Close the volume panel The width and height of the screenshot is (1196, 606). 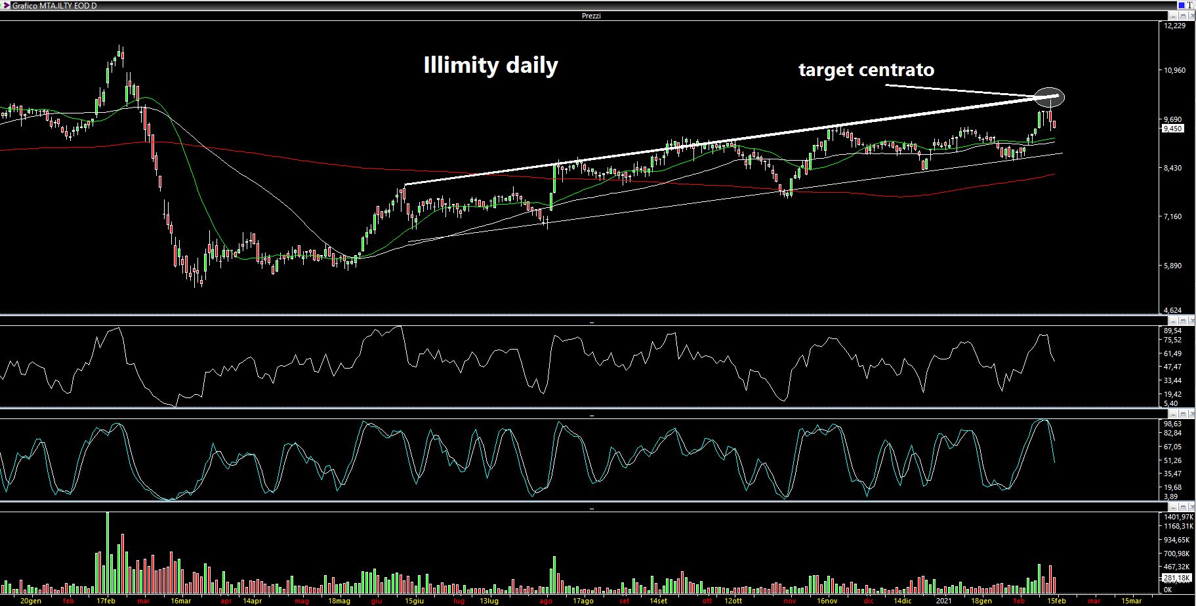point(1191,507)
